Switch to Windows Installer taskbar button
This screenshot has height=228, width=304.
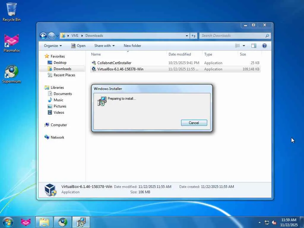click(x=81, y=222)
